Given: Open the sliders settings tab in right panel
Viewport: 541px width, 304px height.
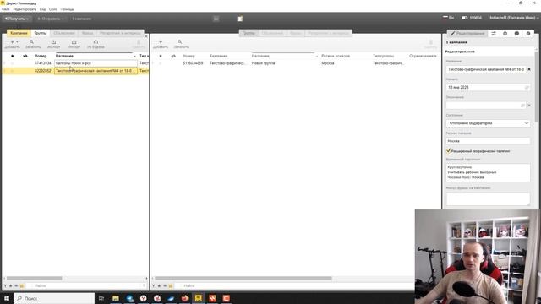Looking at the screenshot, I should coord(494,34).
